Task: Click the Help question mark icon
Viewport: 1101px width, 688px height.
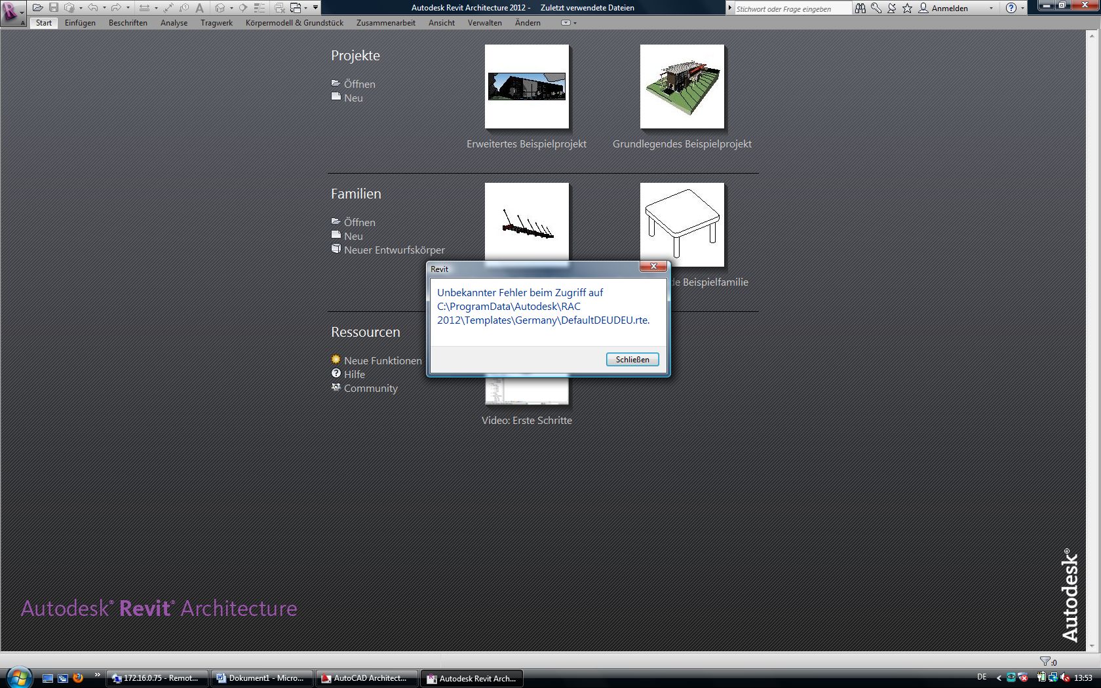Action: (x=1011, y=8)
